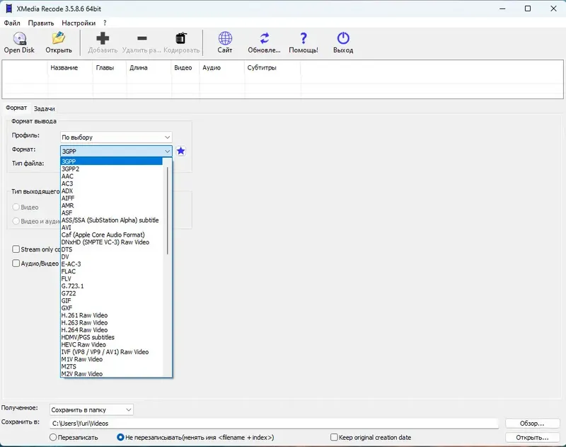
Task: Click the Название column header
Action: pyautogui.click(x=70, y=67)
